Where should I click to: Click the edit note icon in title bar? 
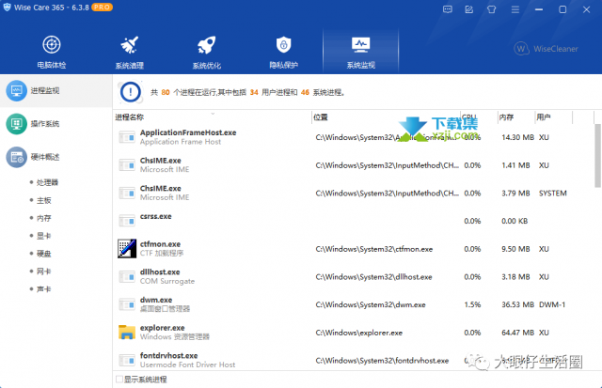pos(469,9)
